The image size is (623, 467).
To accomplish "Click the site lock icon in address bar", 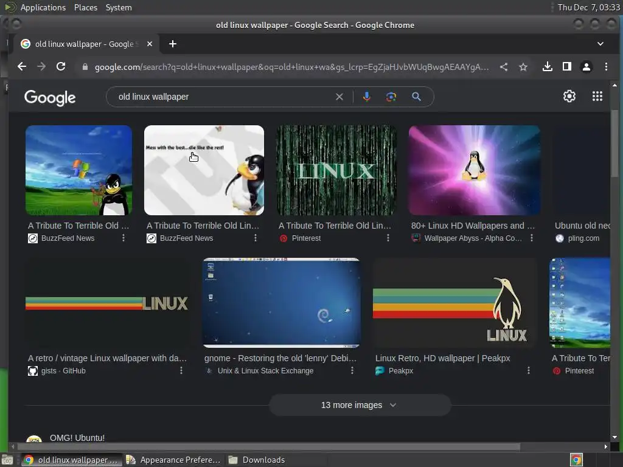I will point(85,67).
